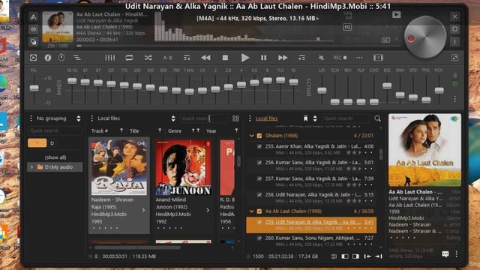The image size is (480, 270).
Task: Skip to the previous track
Action: click(x=205, y=58)
